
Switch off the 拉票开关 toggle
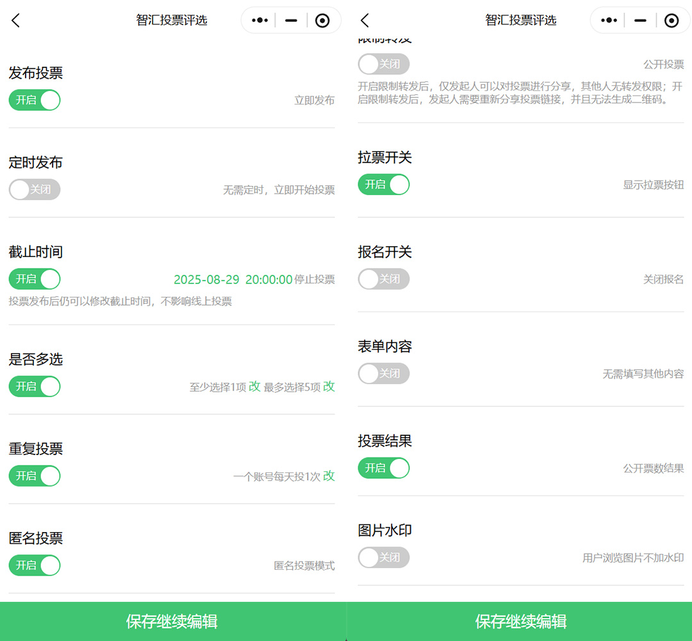383,185
